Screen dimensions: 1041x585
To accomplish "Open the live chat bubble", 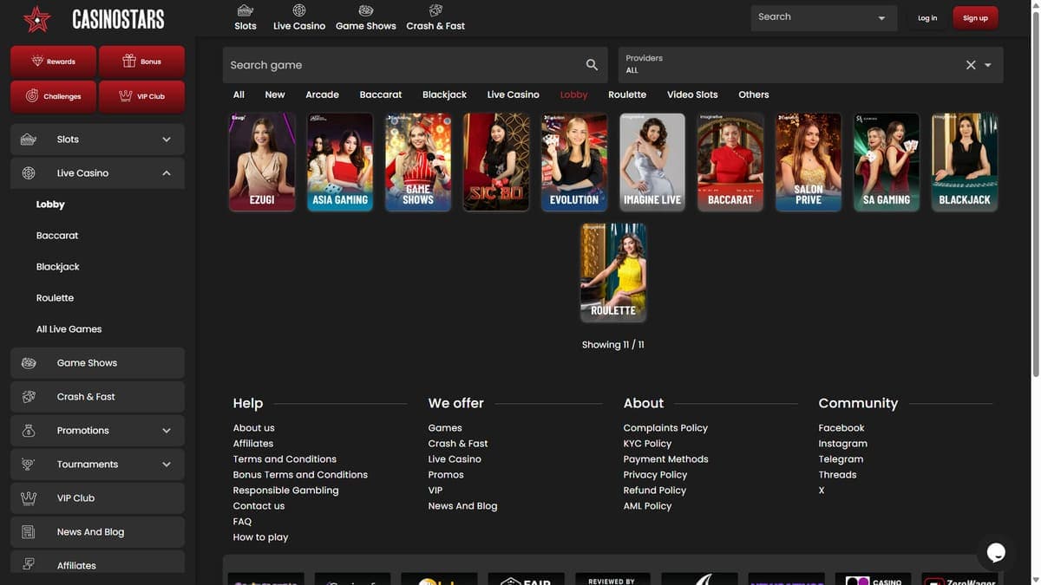I will tap(996, 552).
